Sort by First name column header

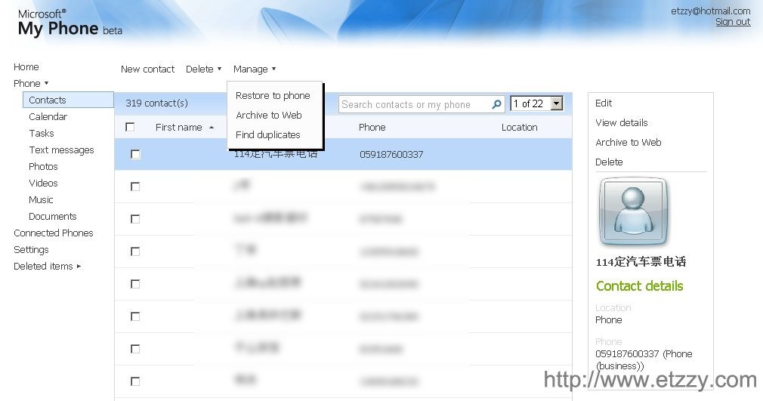pos(184,127)
